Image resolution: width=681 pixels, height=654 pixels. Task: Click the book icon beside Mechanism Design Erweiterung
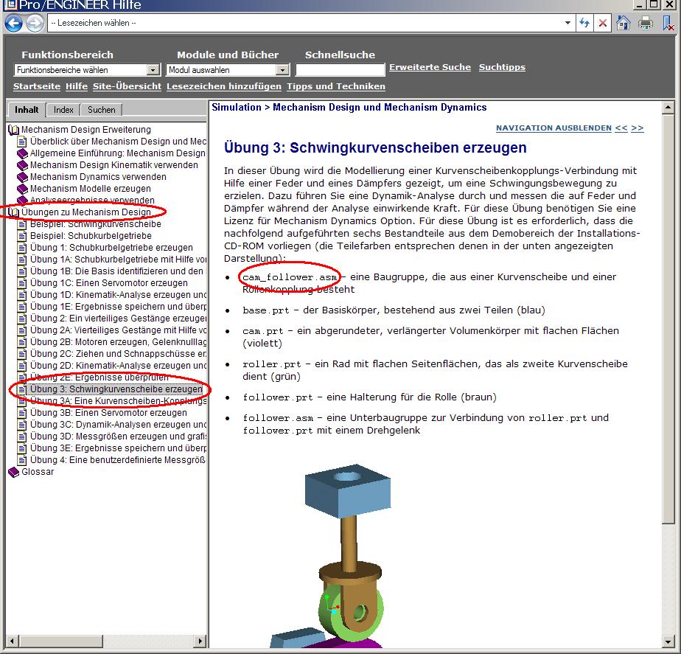click(13, 130)
